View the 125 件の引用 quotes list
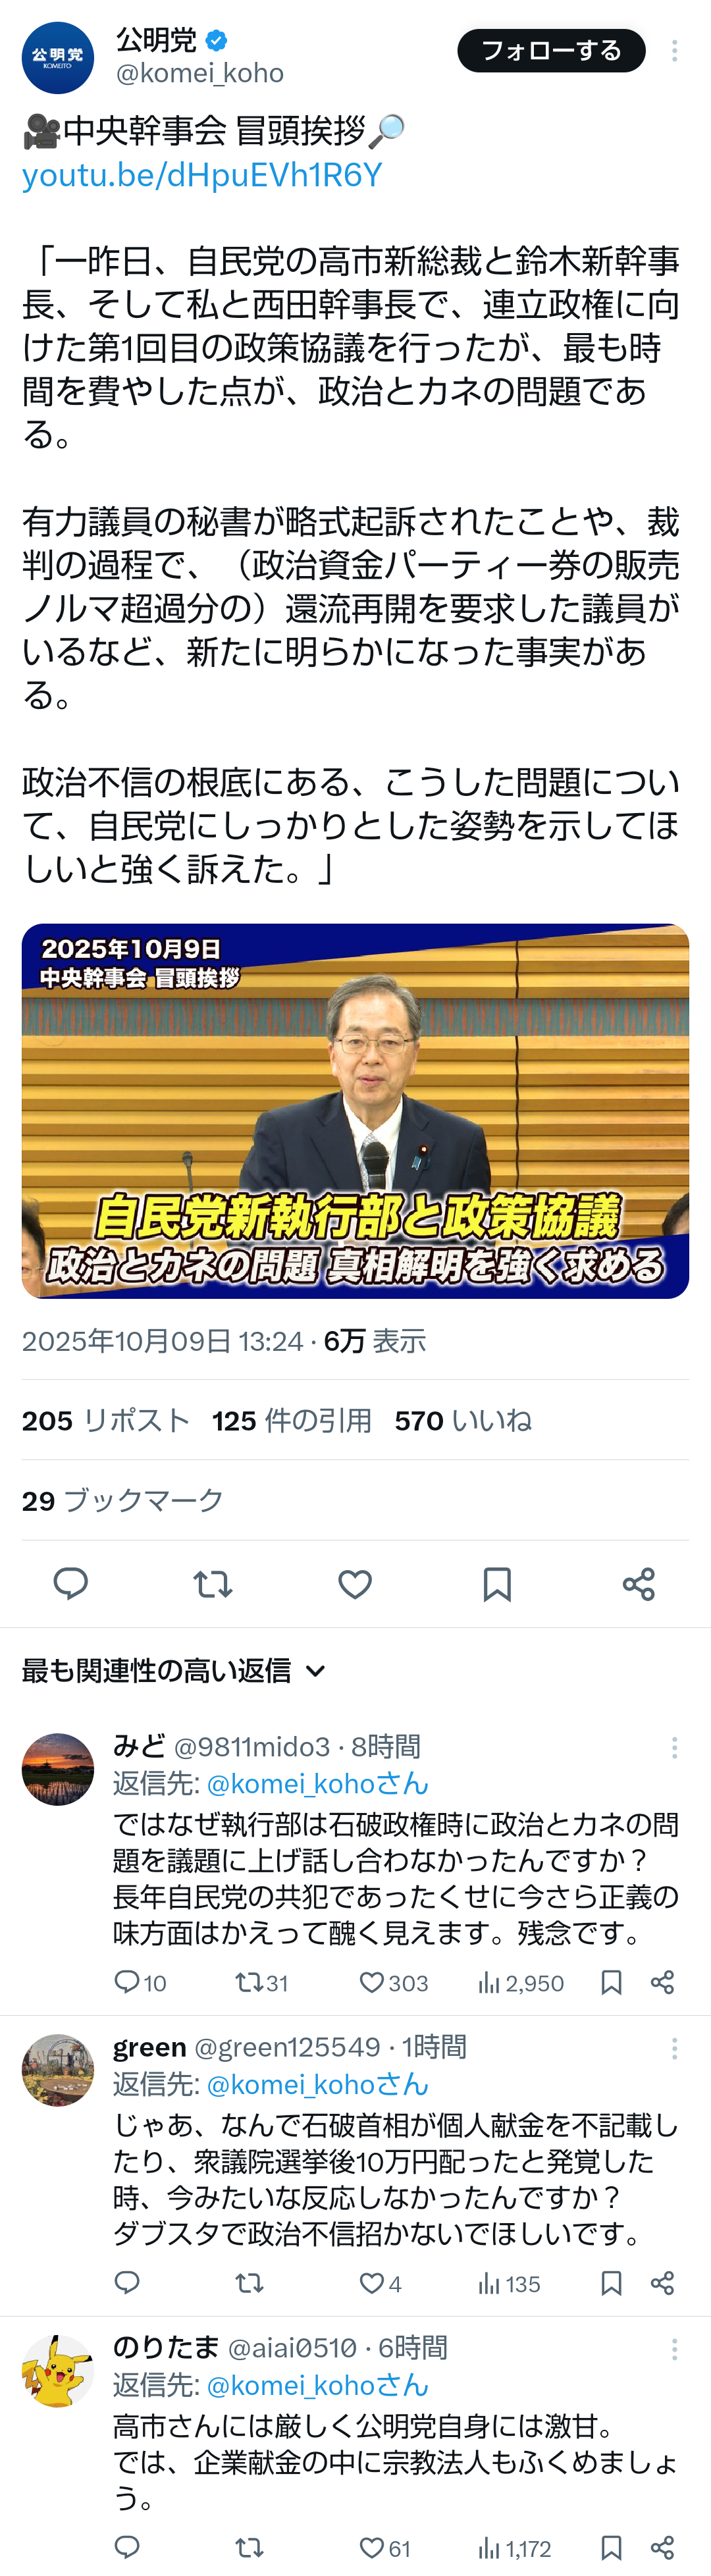The width and height of the screenshot is (711, 2576). click(x=292, y=1420)
